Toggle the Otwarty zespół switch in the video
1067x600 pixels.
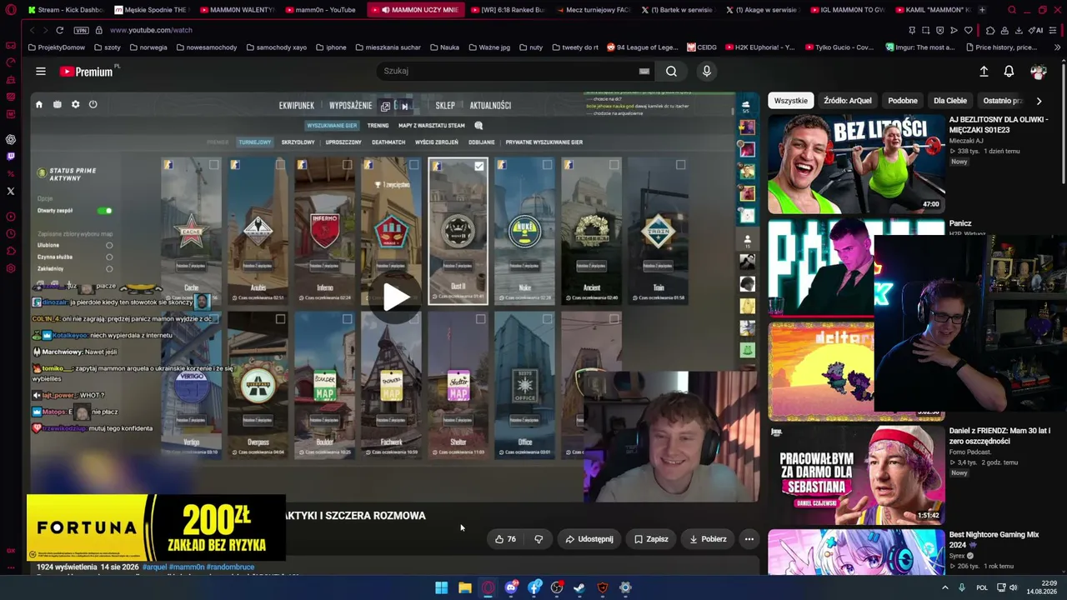click(x=104, y=211)
